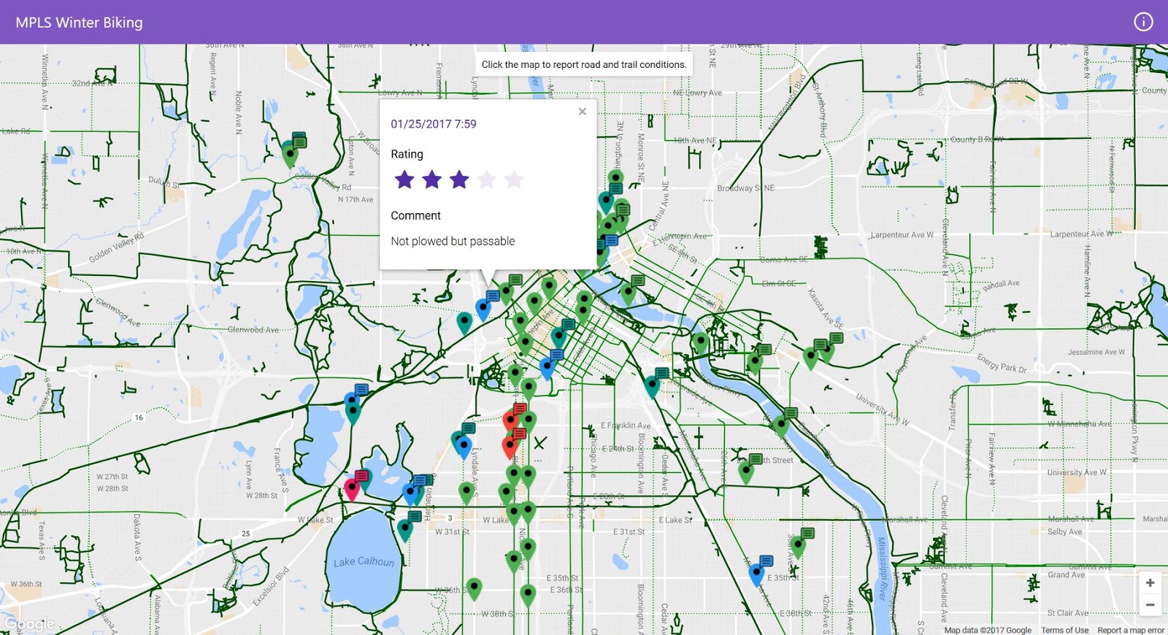Click the MPLS Winter Biking title
1168x635 pixels.
tap(79, 23)
